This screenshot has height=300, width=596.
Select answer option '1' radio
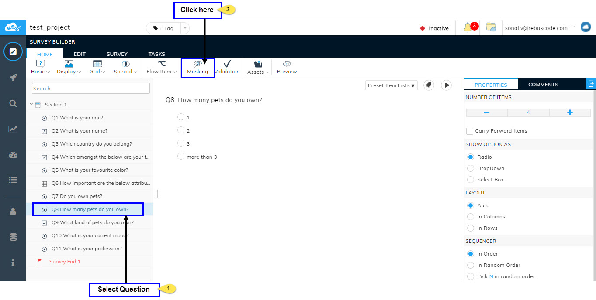click(x=181, y=117)
